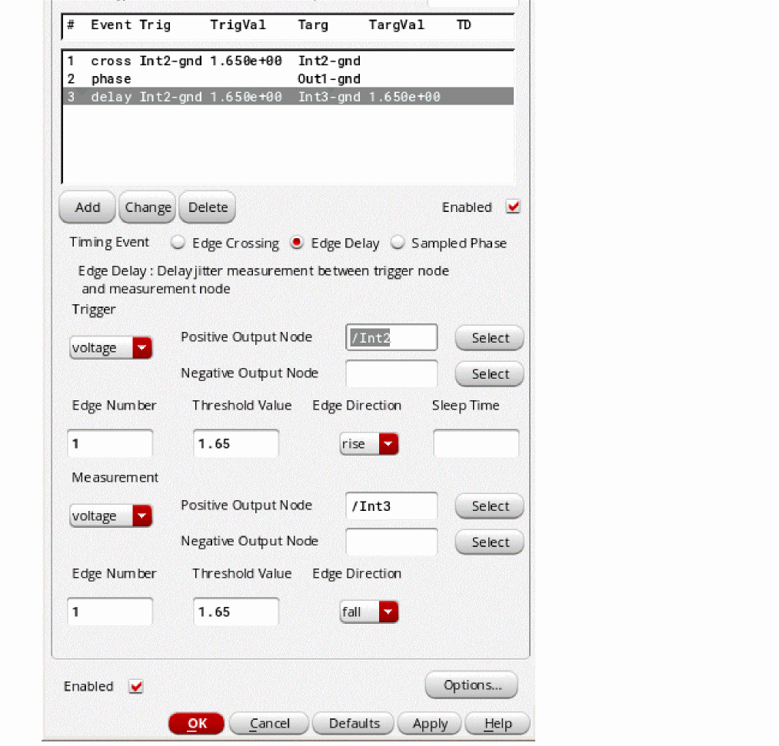Click the Measurement Negative Output Node field
779x746 pixels.
(391, 542)
